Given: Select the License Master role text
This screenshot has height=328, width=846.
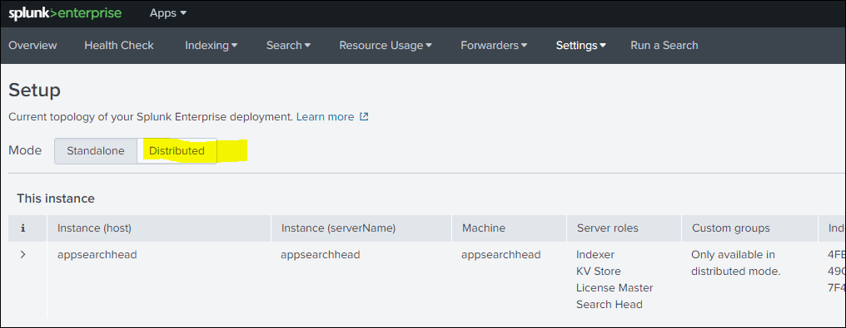Looking at the screenshot, I should [615, 287].
